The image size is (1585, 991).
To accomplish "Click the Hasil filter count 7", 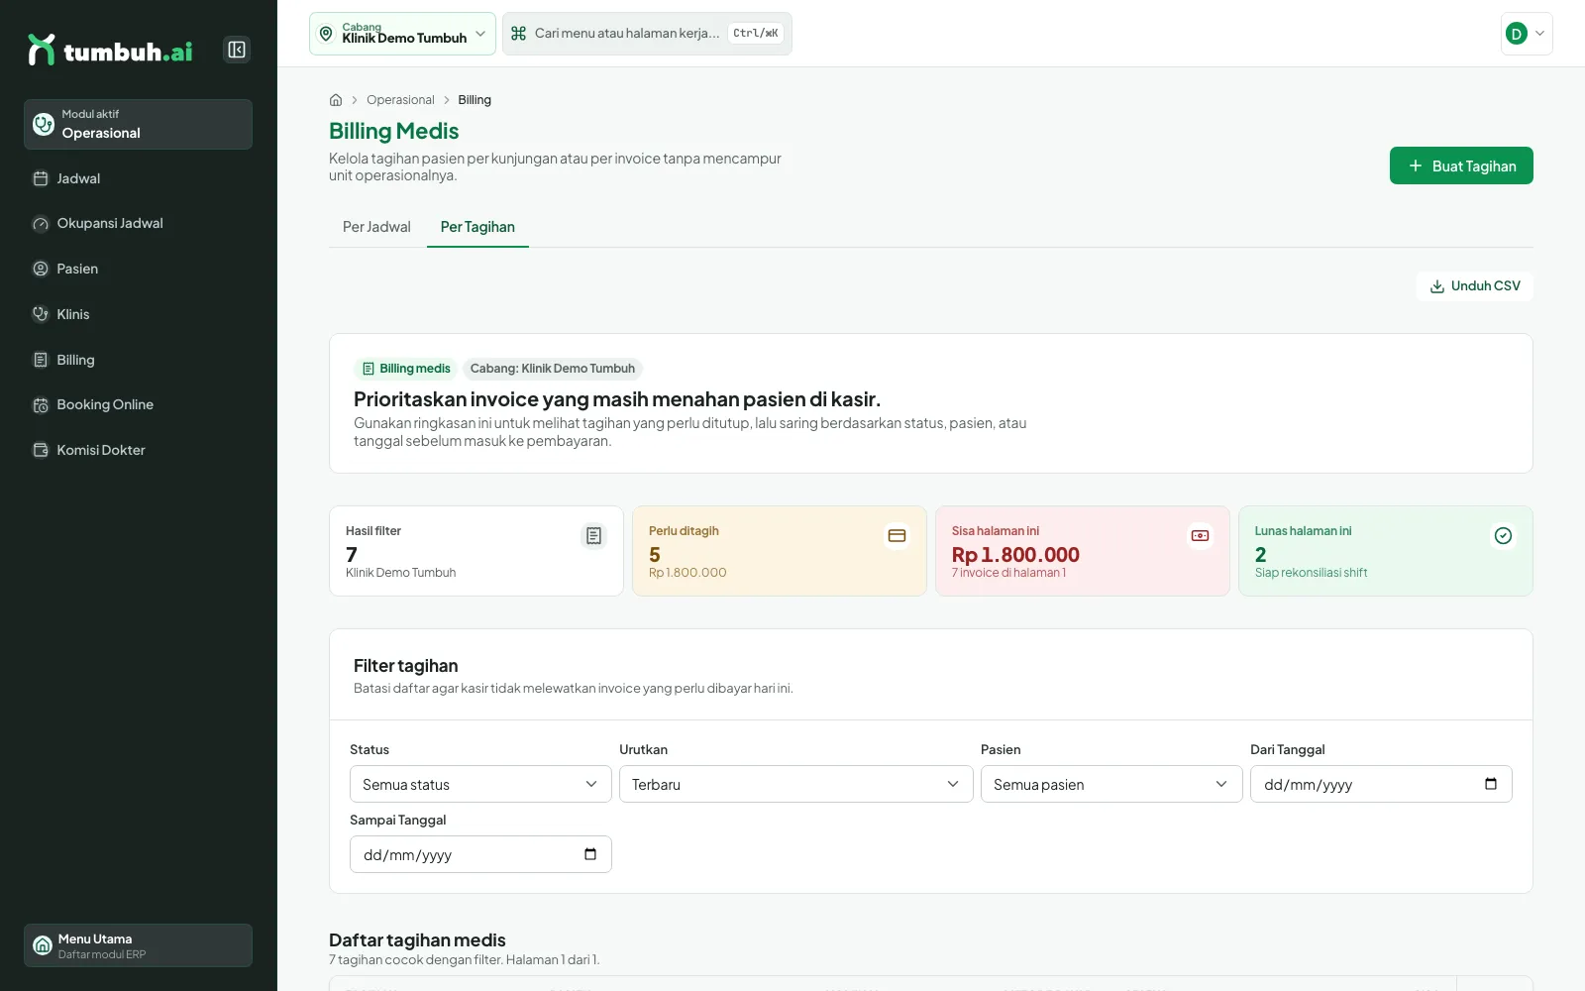I will pos(352,555).
